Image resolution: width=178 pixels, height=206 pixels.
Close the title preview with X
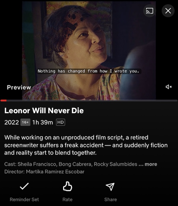point(168,11)
